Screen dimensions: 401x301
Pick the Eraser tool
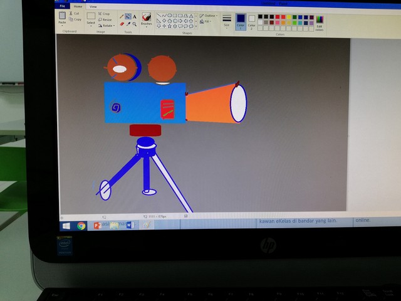coord(122,24)
